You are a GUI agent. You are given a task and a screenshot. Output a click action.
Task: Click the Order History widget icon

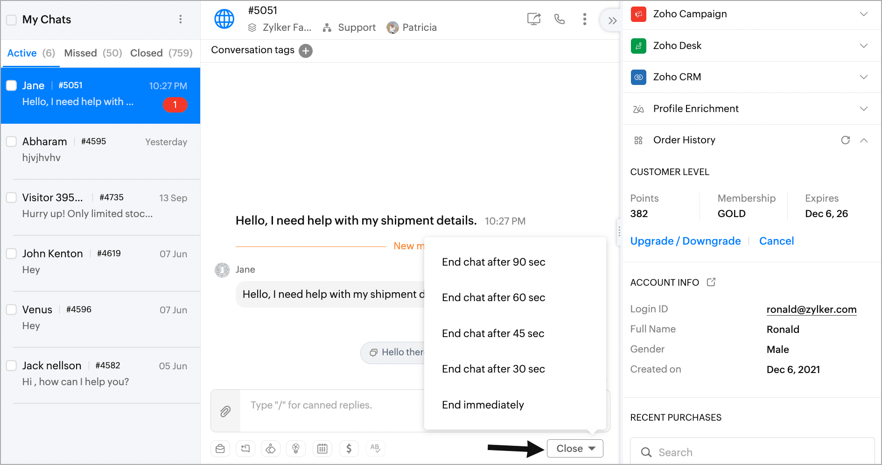pos(638,140)
